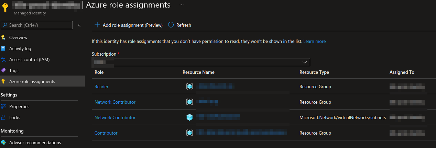Click Microsoft.Network/virtualNetworks/subnets resource type text
Screen dimensions: 436x148
pyautogui.click(x=342, y=117)
